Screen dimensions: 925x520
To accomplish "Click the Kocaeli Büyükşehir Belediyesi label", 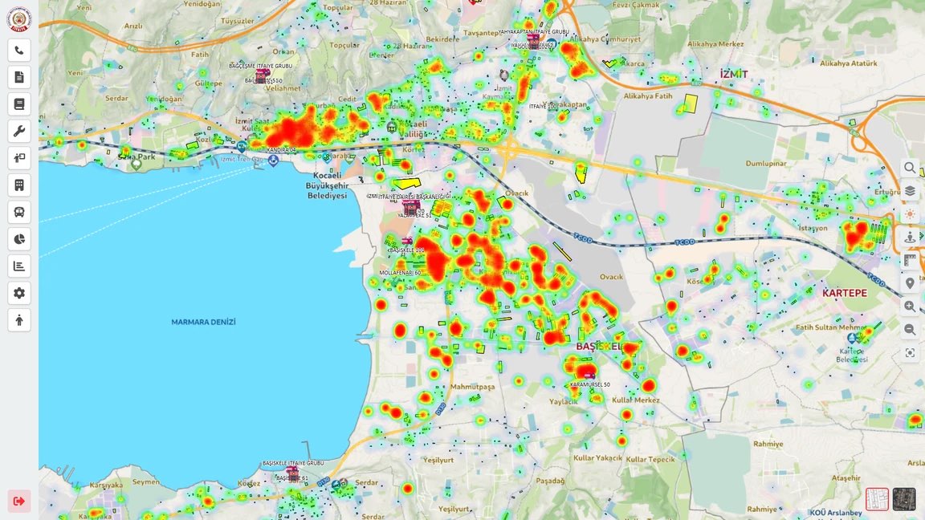I will (327, 185).
